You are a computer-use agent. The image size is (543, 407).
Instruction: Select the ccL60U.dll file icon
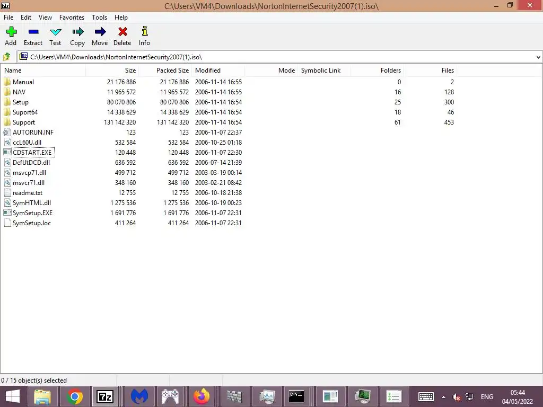coord(7,142)
